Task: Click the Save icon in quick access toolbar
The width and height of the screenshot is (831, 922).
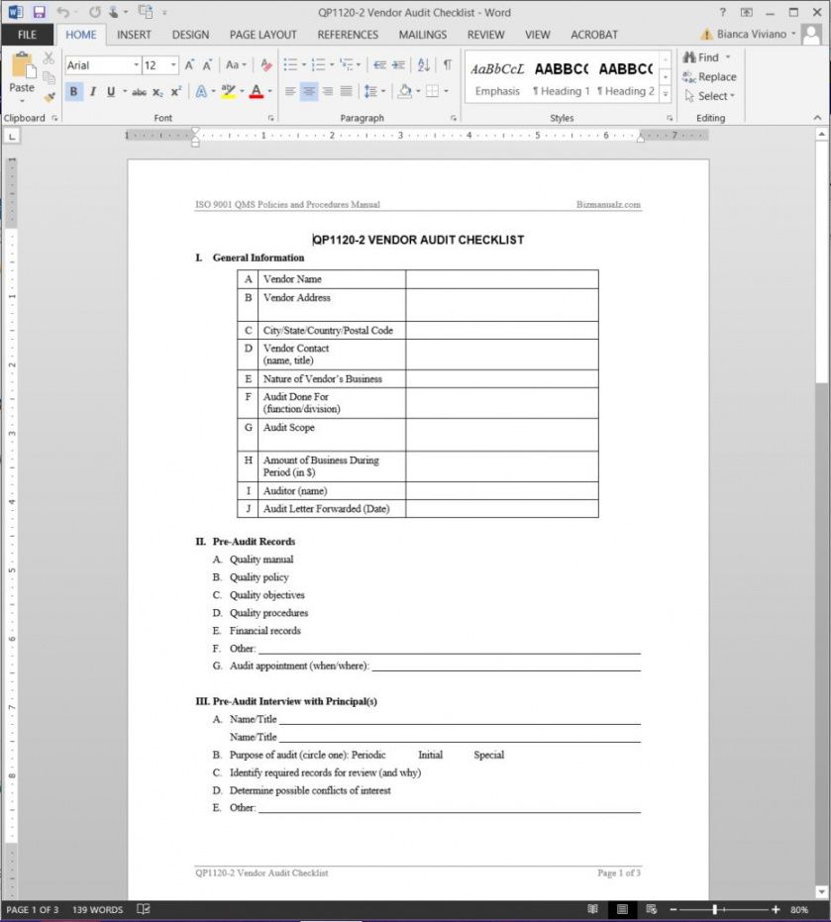Action: 39,12
